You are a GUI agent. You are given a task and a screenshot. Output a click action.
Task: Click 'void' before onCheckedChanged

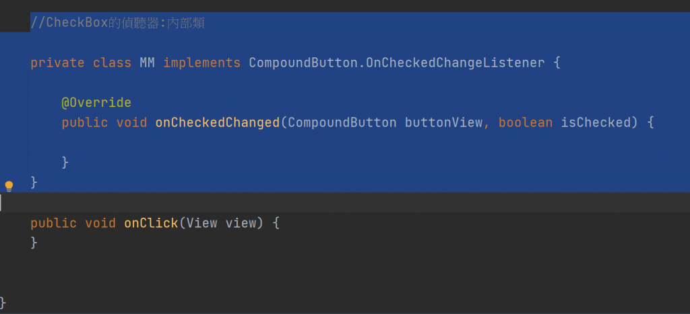pyautogui.click(x=132, y=122)
